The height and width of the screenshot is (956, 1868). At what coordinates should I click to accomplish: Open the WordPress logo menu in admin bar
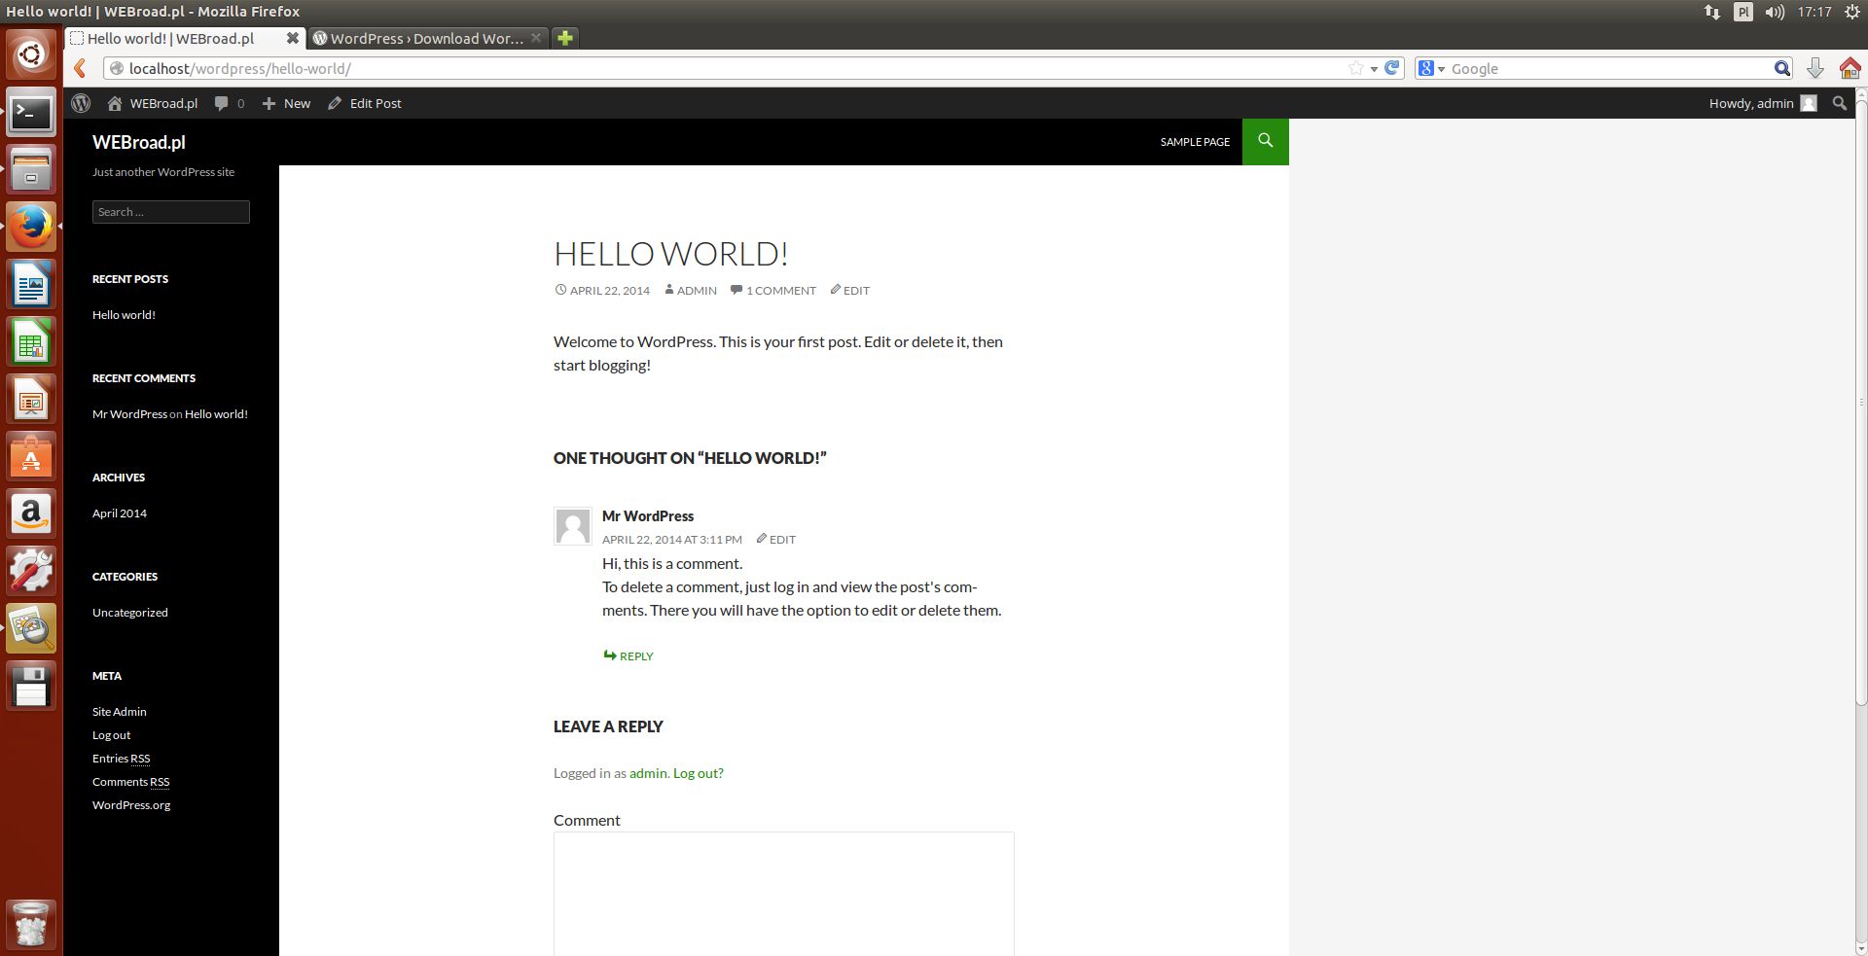81,103
